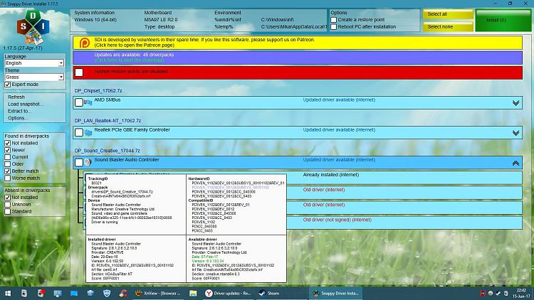Collapse the Sound Blaster Audio Controller row
The image size is (534, 300).
(x=515, y=163)
